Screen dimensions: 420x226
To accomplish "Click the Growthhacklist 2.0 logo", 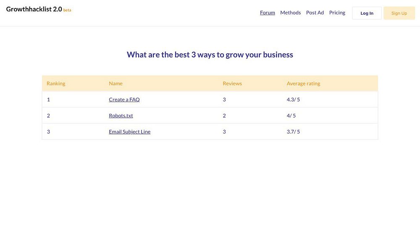I will click(34, 9).
